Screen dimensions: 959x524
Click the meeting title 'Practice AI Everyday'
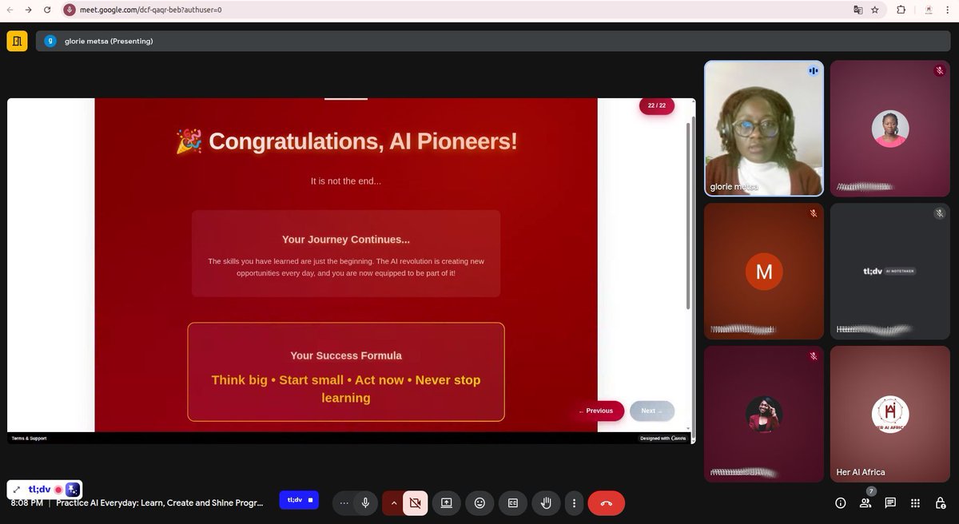tap(159, 503)
